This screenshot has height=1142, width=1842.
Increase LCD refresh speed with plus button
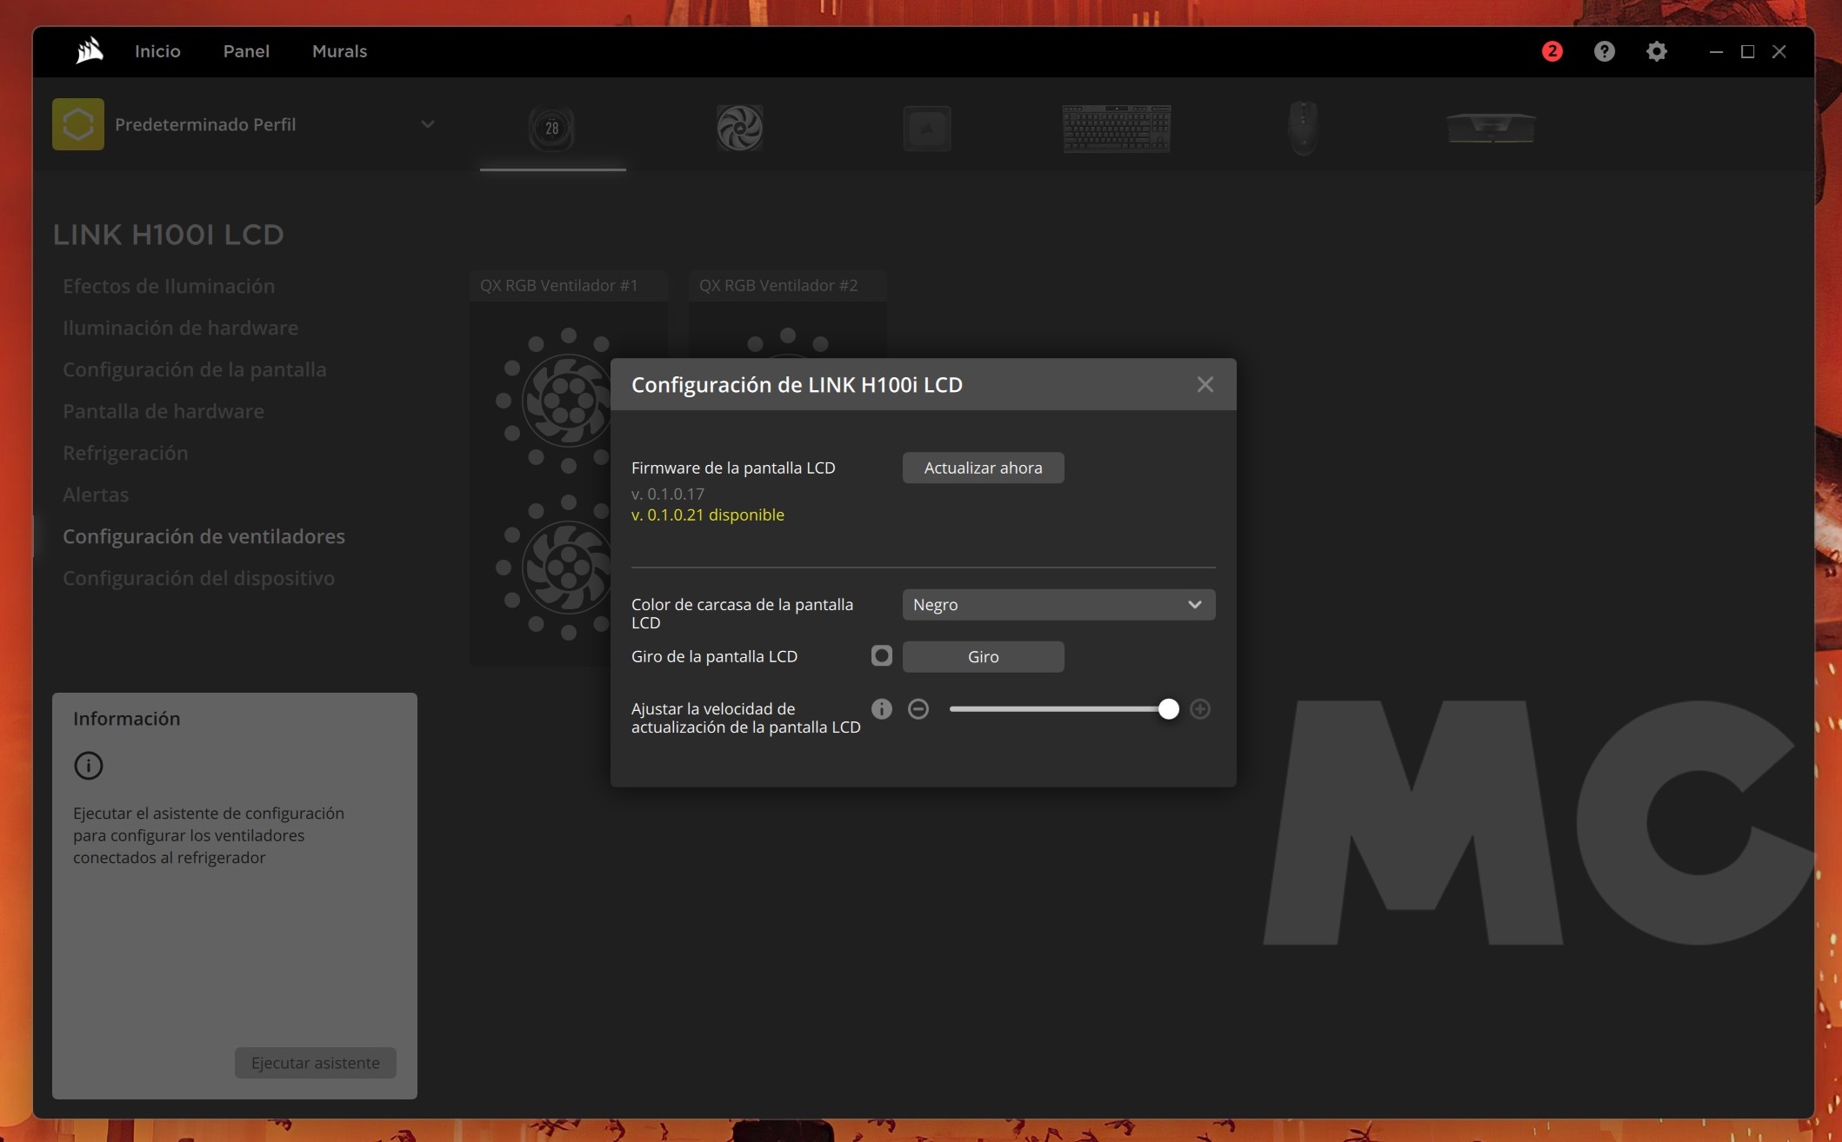pyautogui.click(x=1199, y=709)
